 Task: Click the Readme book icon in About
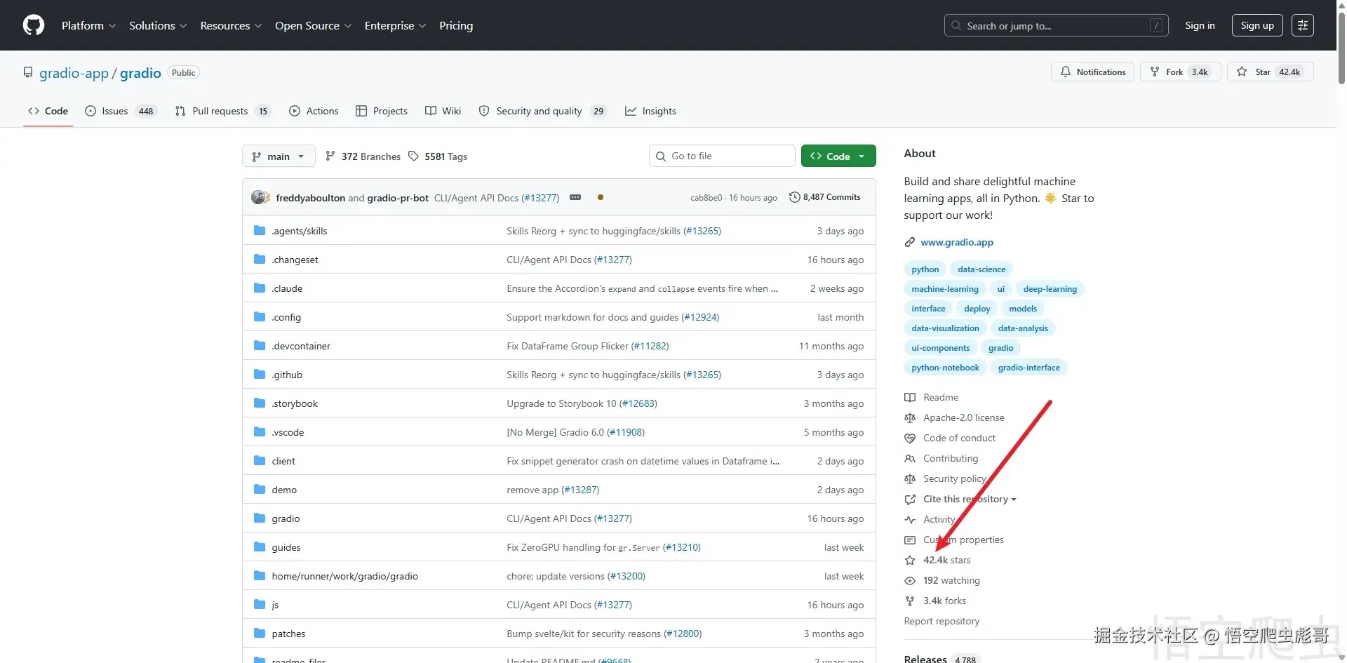[x=910, y=397]
